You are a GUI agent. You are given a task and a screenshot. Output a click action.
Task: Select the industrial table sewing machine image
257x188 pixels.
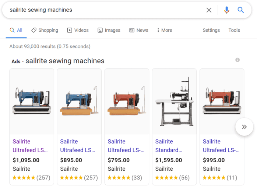175,102
